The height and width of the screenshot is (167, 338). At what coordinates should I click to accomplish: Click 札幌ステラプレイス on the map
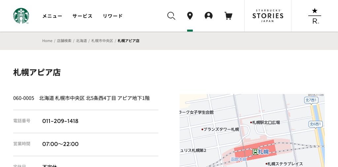[284, 164]
